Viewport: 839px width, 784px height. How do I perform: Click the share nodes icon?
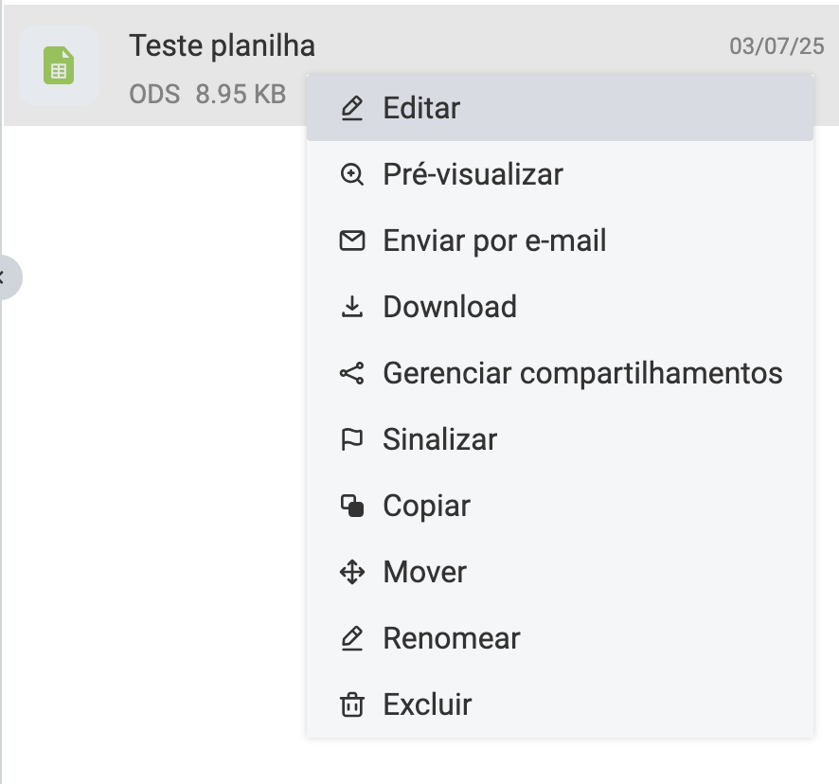tap(351, 374)
